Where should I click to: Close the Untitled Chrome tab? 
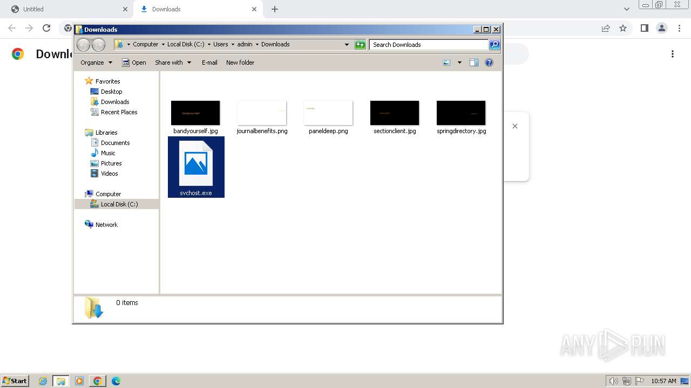pos(125,9)
